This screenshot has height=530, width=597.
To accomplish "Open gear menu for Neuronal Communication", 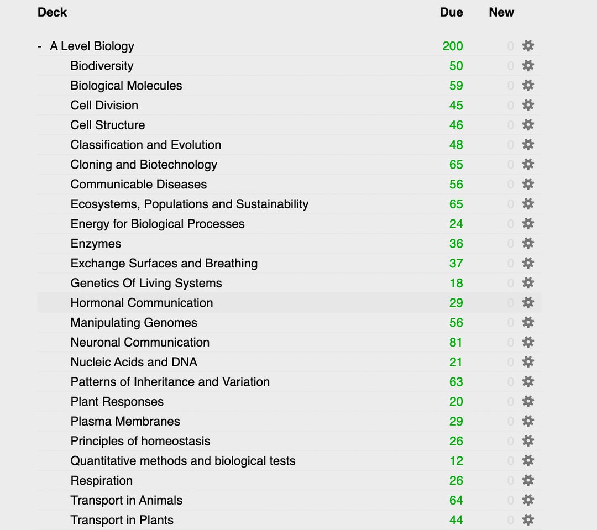I will [x=528, y=342].
